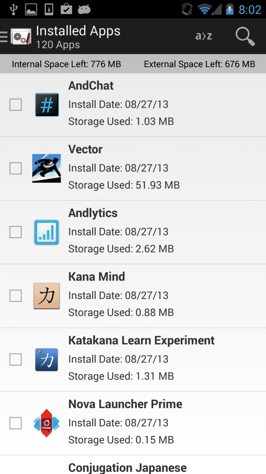Tap the battery icon in status bar
The height and width of the screenshot is (474, 266).
pyautogui.click(x=230, y=10)
